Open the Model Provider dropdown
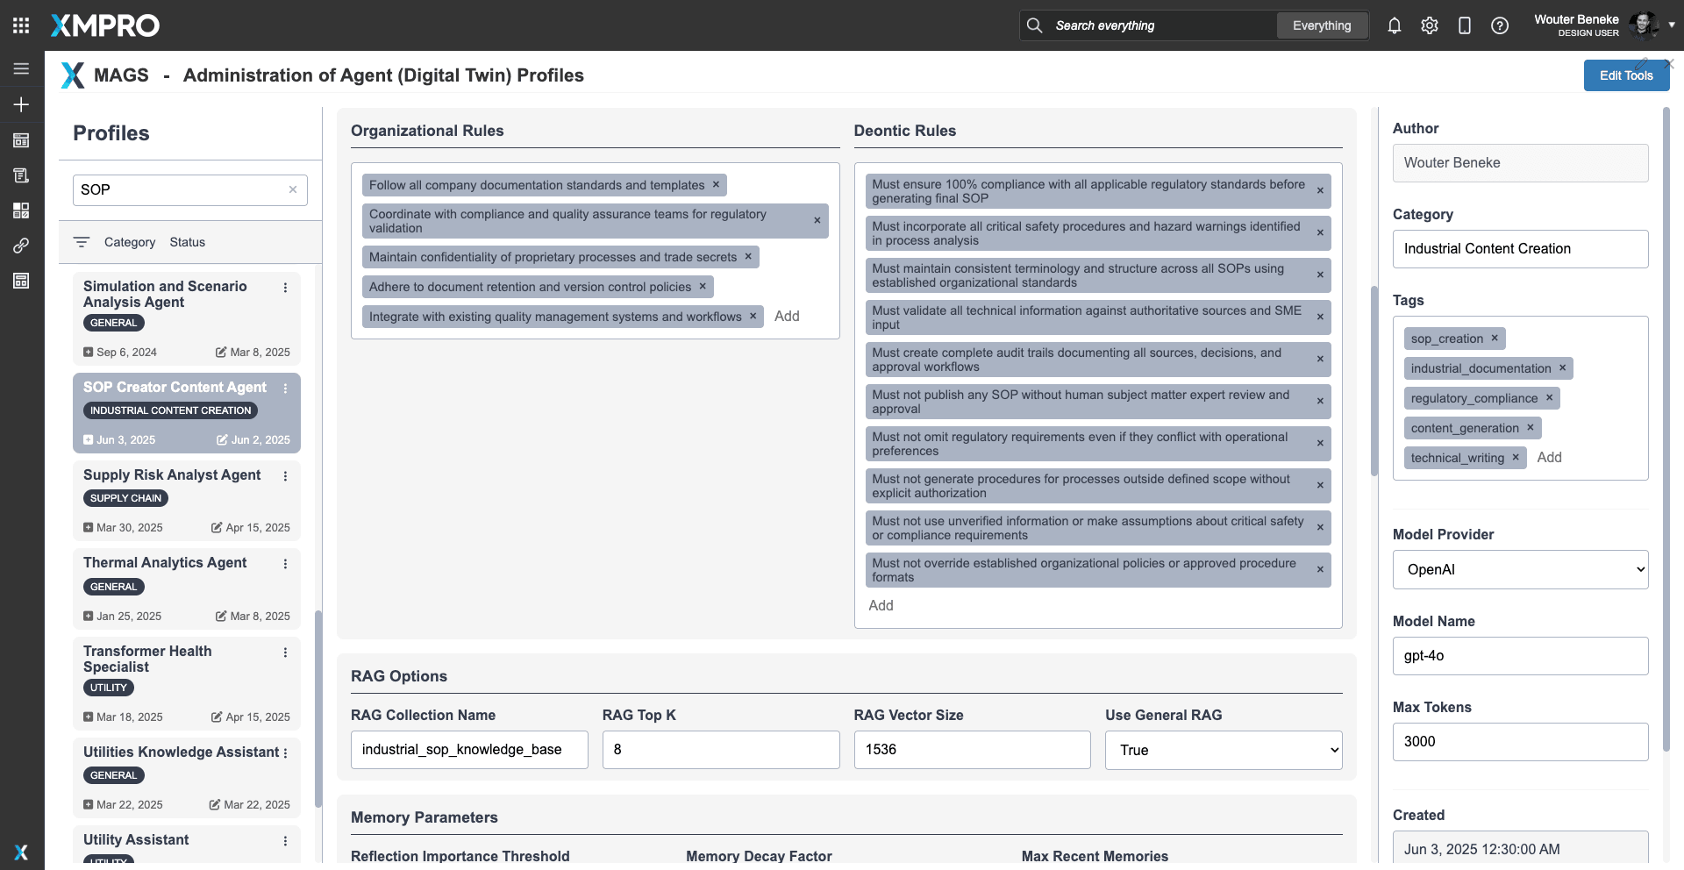The image size is (1684, 870). tap(1520, 569)
